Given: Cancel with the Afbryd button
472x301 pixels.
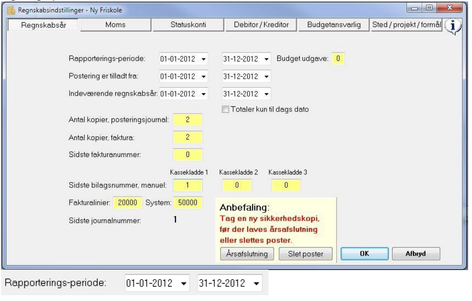Looking at the screenshot, I should (x=416, y=254).
